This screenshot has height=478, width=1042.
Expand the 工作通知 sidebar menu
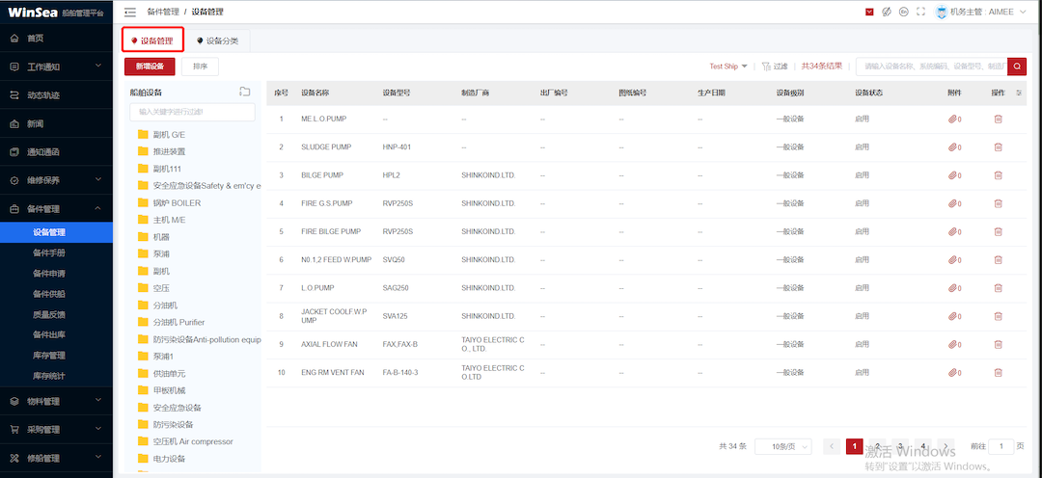tap(57, 66)
